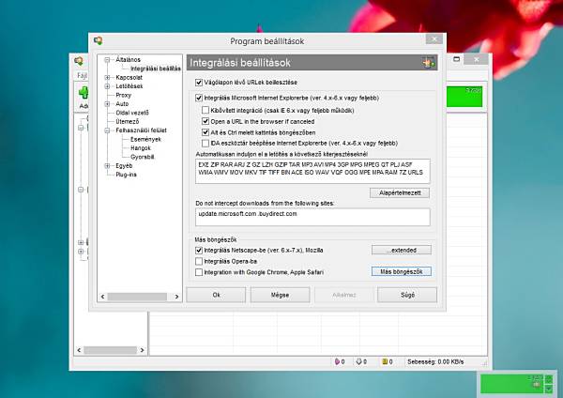Expand the Auto tree node

(107, 104)
